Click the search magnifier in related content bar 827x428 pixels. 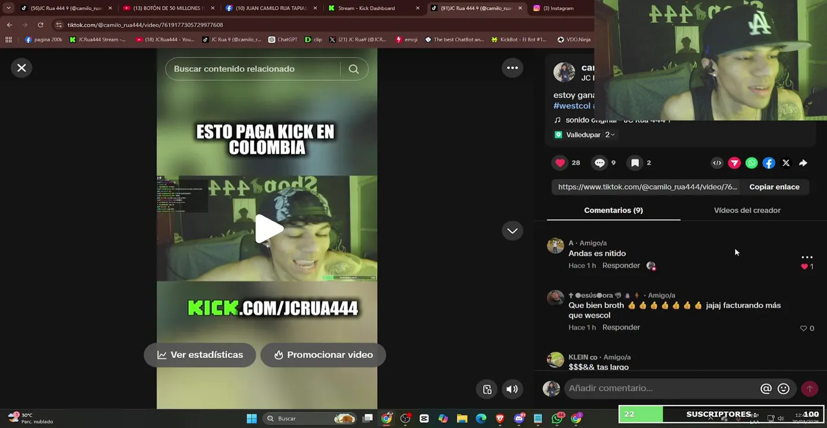[x=353, y=69]
